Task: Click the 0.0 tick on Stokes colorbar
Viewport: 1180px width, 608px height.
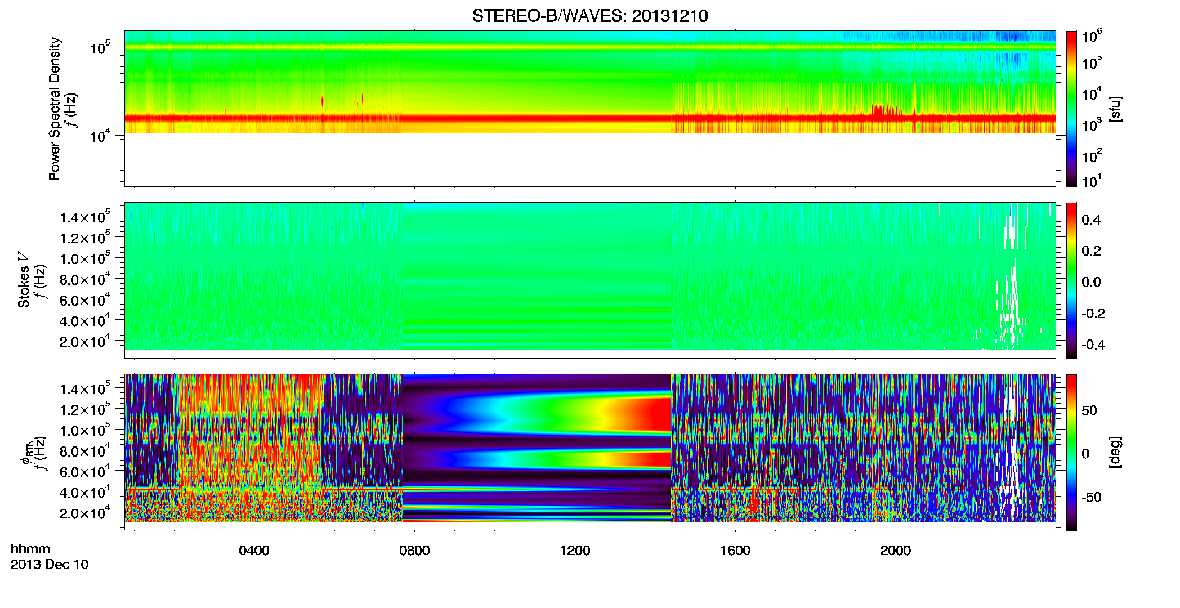Action: pyautogui.click(x=1091, y=282)
